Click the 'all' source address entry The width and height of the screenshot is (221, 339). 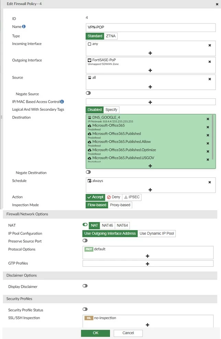click(x=92, y=77)
